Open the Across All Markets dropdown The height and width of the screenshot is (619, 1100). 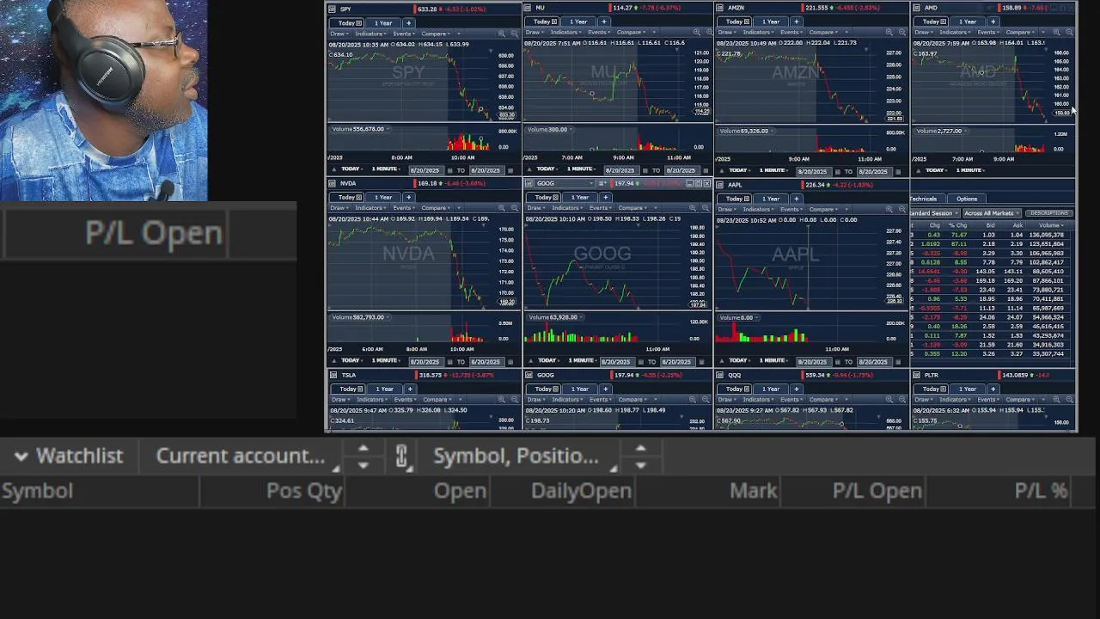992,213
